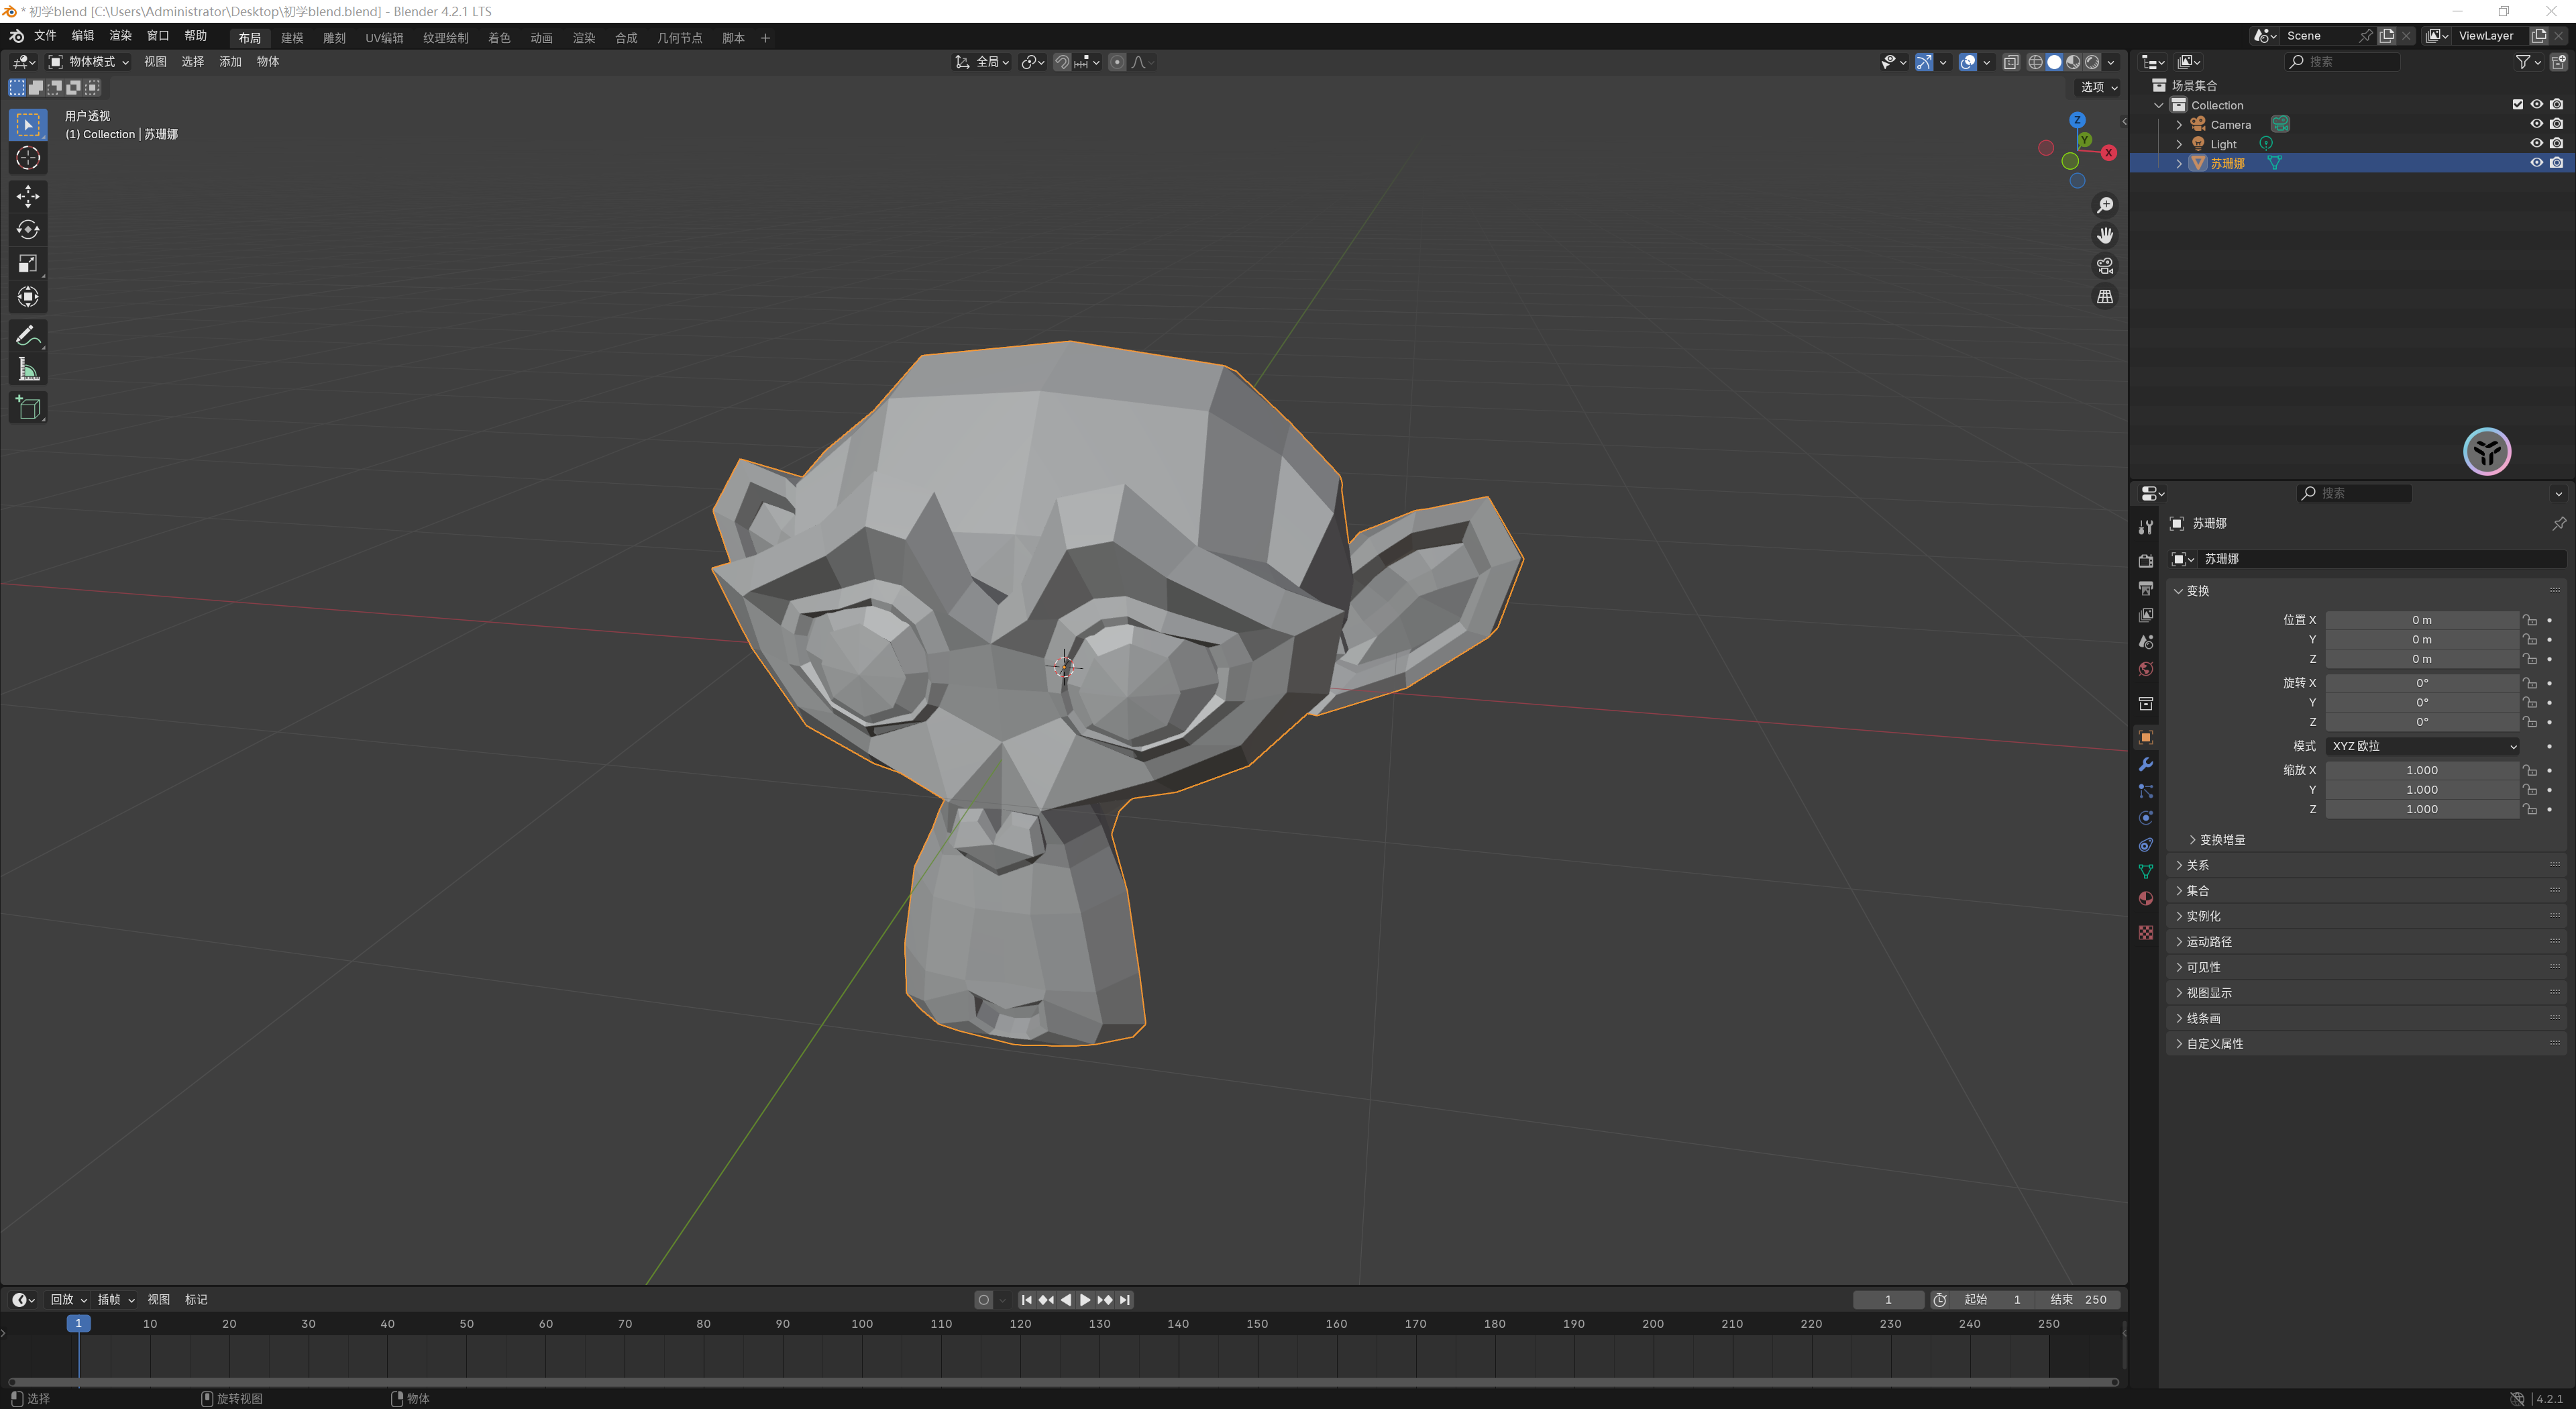
Task: Open Modifiers wrench properties tab
Action: [2146, 764]
